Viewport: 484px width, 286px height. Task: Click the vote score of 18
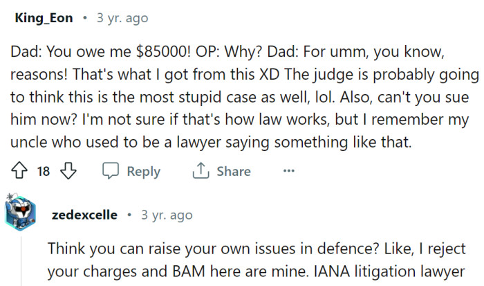point(43,172)
